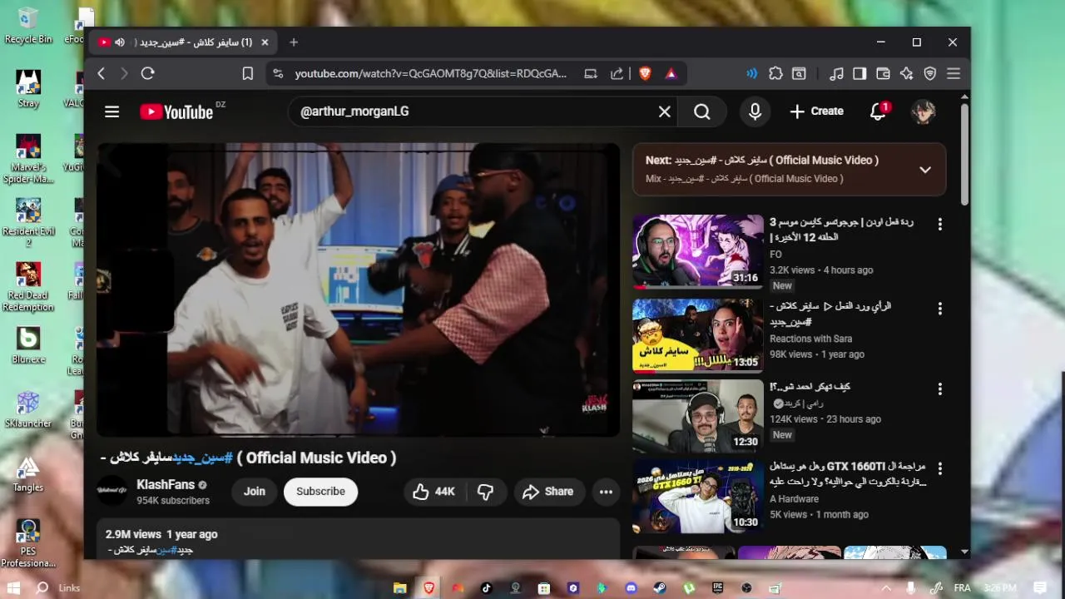Click the FO channel name
The width and height of the screenshot is (1065, 599).
[x=775, y=255]
